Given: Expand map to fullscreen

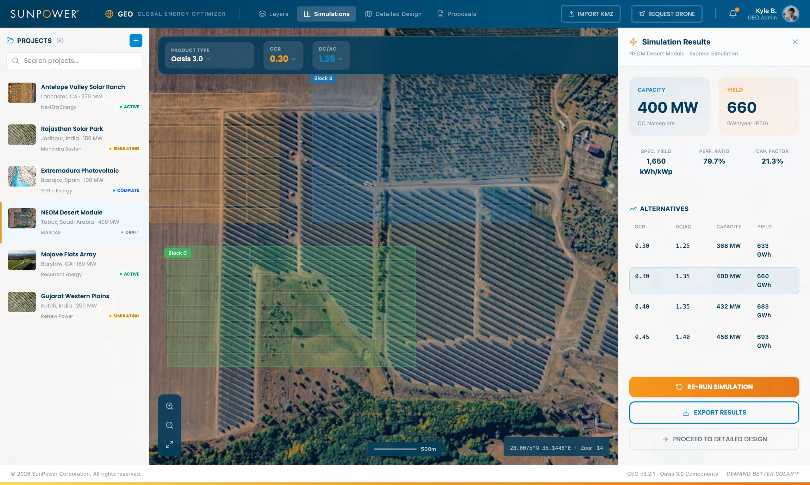Looking at the screenshot, I should tap(170, 445).
